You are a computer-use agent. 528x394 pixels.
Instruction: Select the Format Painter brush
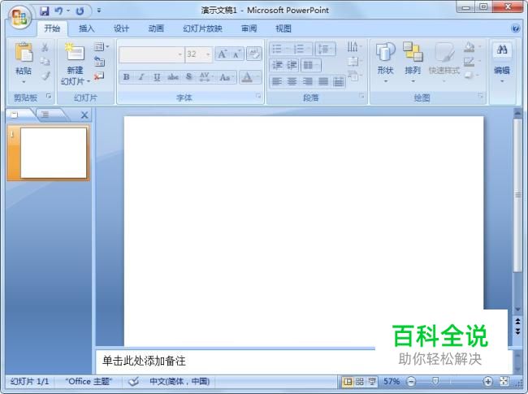[x=45, y=76]
